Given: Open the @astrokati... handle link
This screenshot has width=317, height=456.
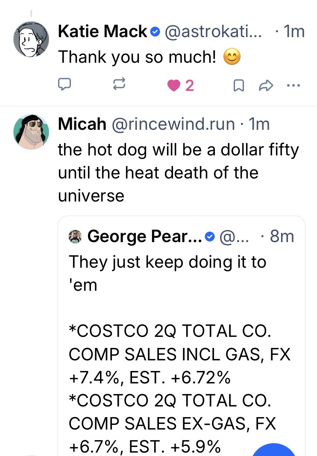Looking at the screenshot, I should pyautogui.click(x=213, y=32).
